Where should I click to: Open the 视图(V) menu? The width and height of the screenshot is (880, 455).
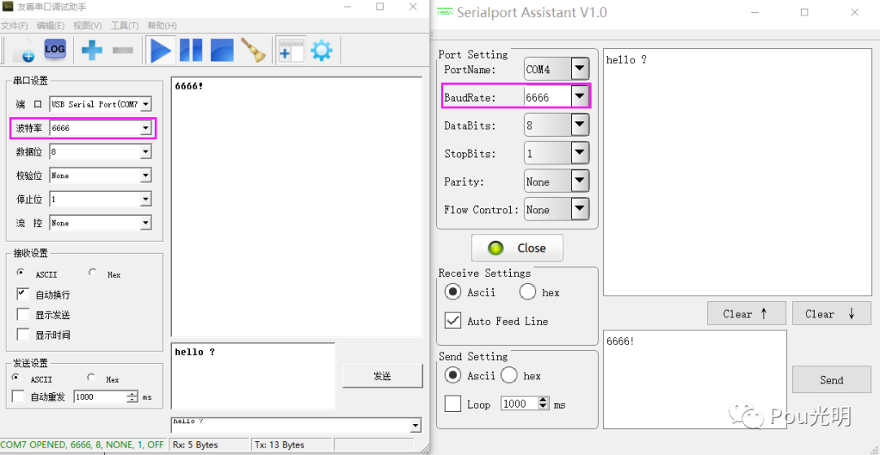coord(87,26)
